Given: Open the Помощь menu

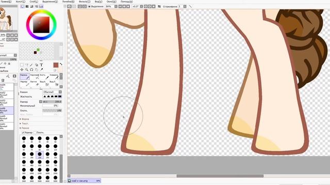Looking at the screenshot, I should pos(126,2).
